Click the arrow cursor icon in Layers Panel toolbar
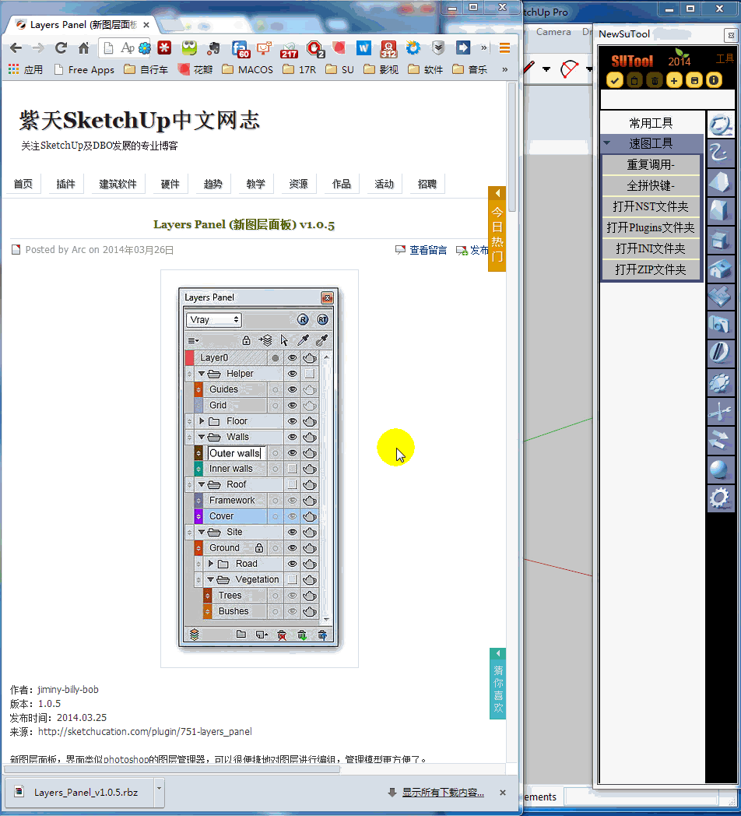Image resolution: width=741 pixels, height=816 pixels. pyautogui.click(x=284, y=340)
